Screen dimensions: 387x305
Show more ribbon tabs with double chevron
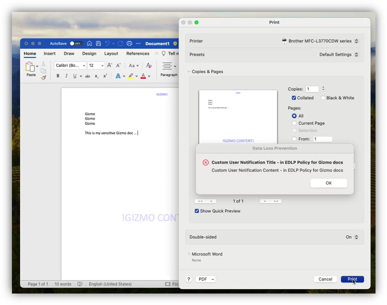(x=156, y=53)
